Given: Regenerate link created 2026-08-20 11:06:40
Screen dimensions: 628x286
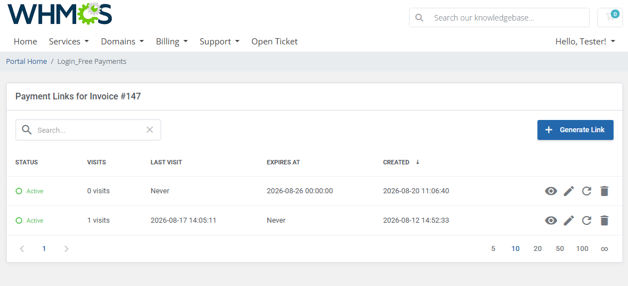Looking at the screenshot, I should point(587,191).
